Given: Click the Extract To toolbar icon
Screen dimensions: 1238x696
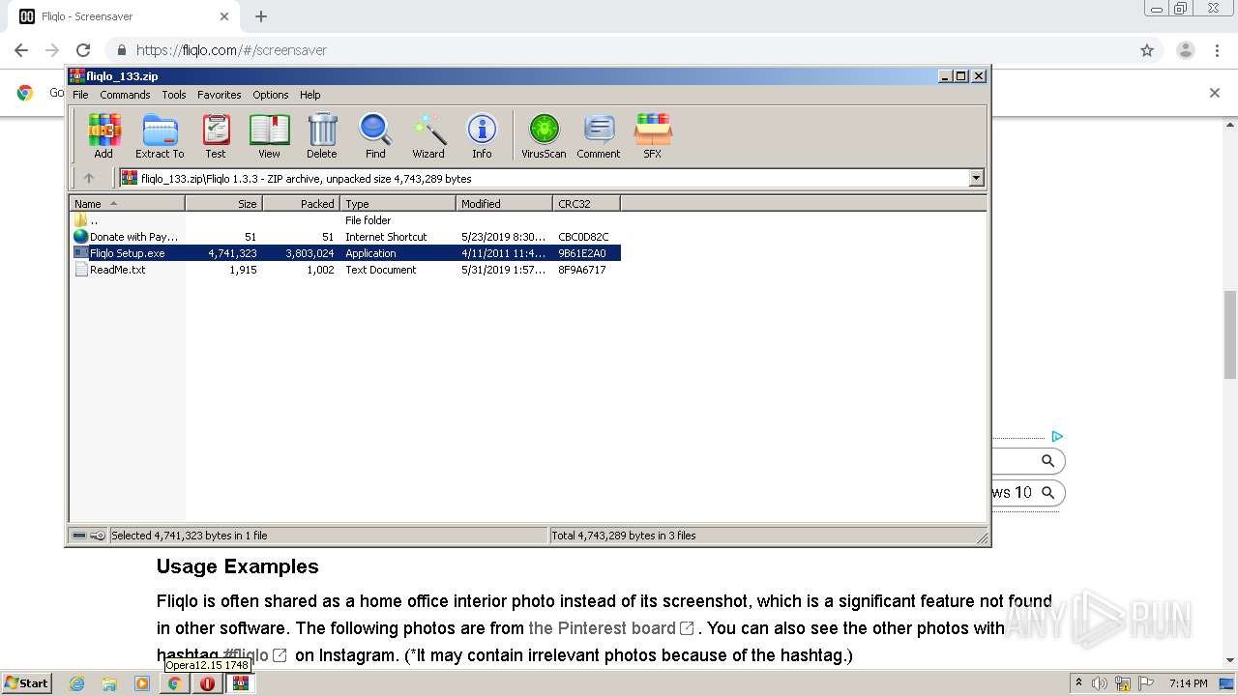Looking at the screenshot, I should (x=160, y=135).
